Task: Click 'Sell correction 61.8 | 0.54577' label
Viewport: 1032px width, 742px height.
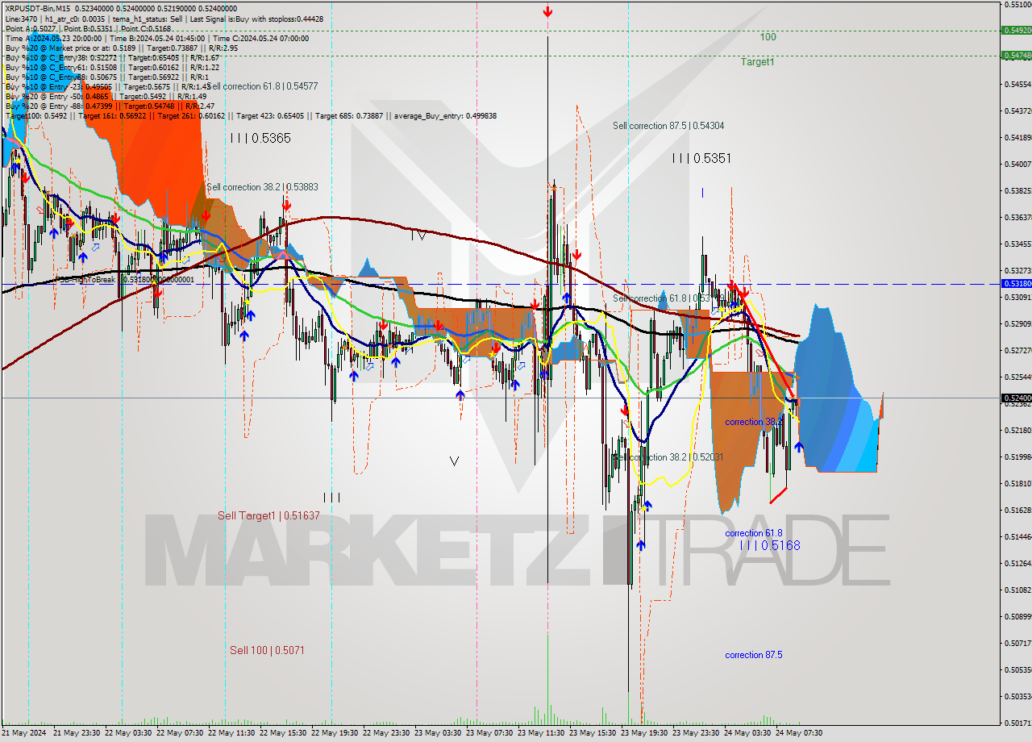Action: (x=264, y=86)
